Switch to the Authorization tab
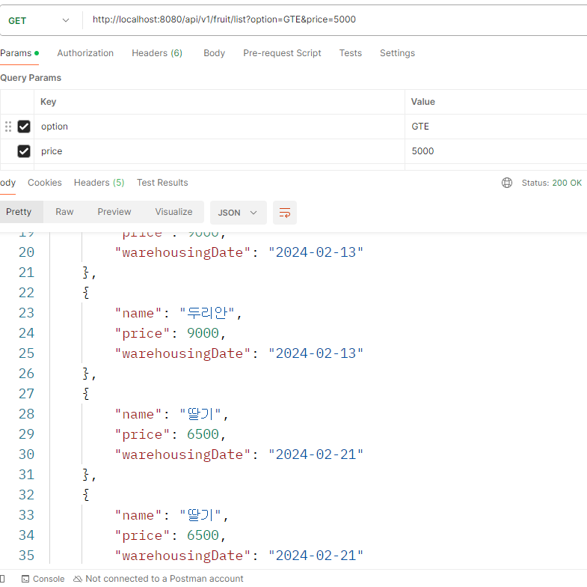Screen dimensions: 587x587 click(85, 53)
